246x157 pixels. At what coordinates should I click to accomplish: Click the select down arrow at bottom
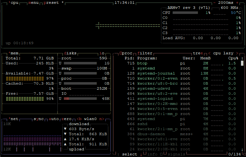click(x=141, y=154)
